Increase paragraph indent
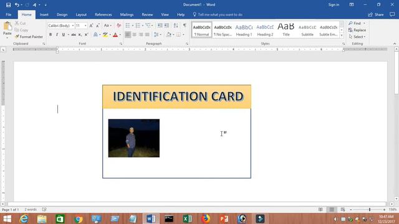This screenshot has height=224, width=399. (x=166, y=26)
